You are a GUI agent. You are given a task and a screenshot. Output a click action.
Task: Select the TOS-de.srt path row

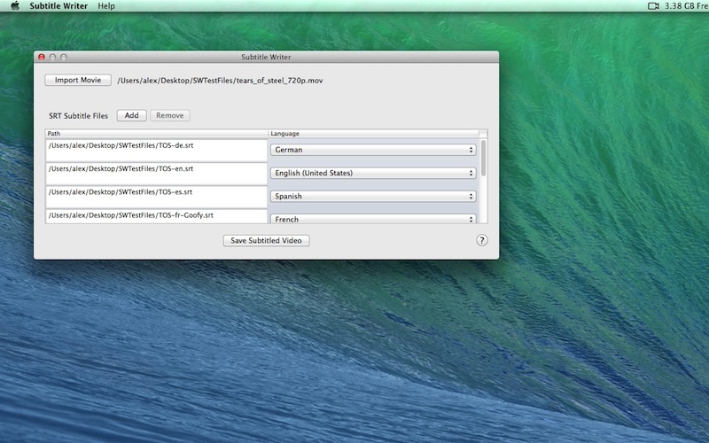click(157, 151)
